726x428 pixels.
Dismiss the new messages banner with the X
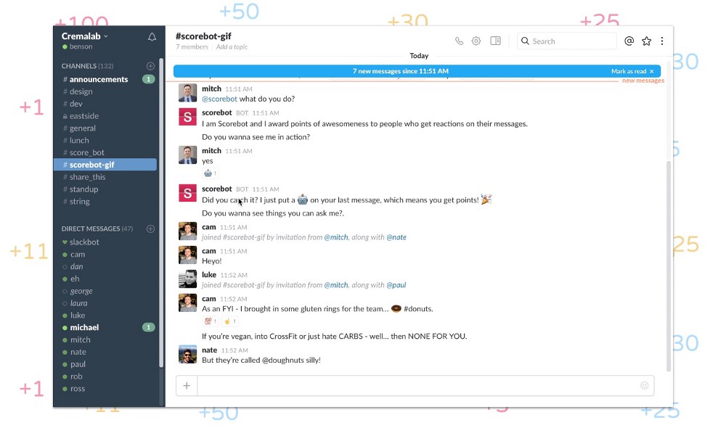click(x=652, y=71)
